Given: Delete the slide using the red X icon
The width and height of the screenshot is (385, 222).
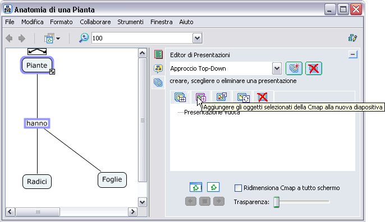Looking at the screenshot, I should click(x=263, y=97).
